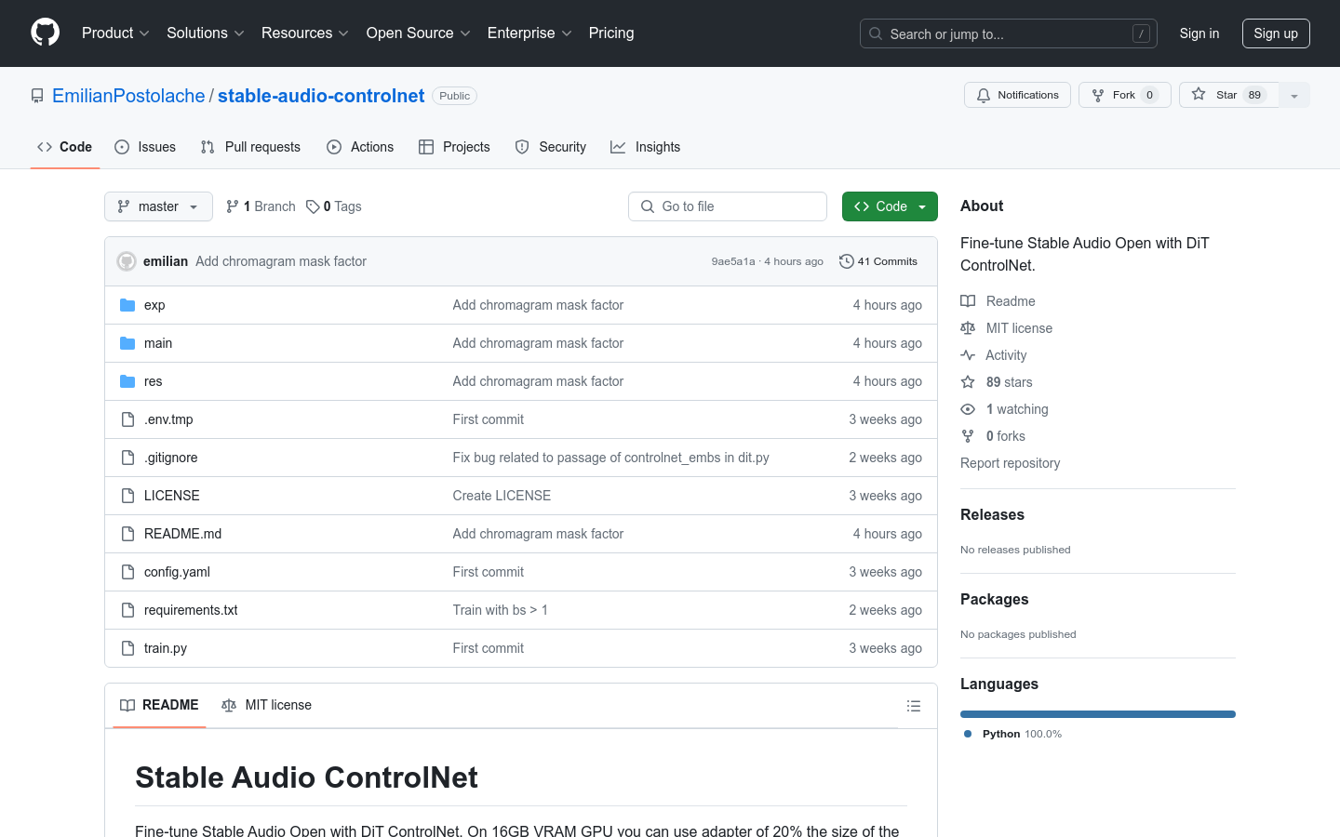Open the Pricing link
Screen dimensions: 1340x837
click(611, 33)
